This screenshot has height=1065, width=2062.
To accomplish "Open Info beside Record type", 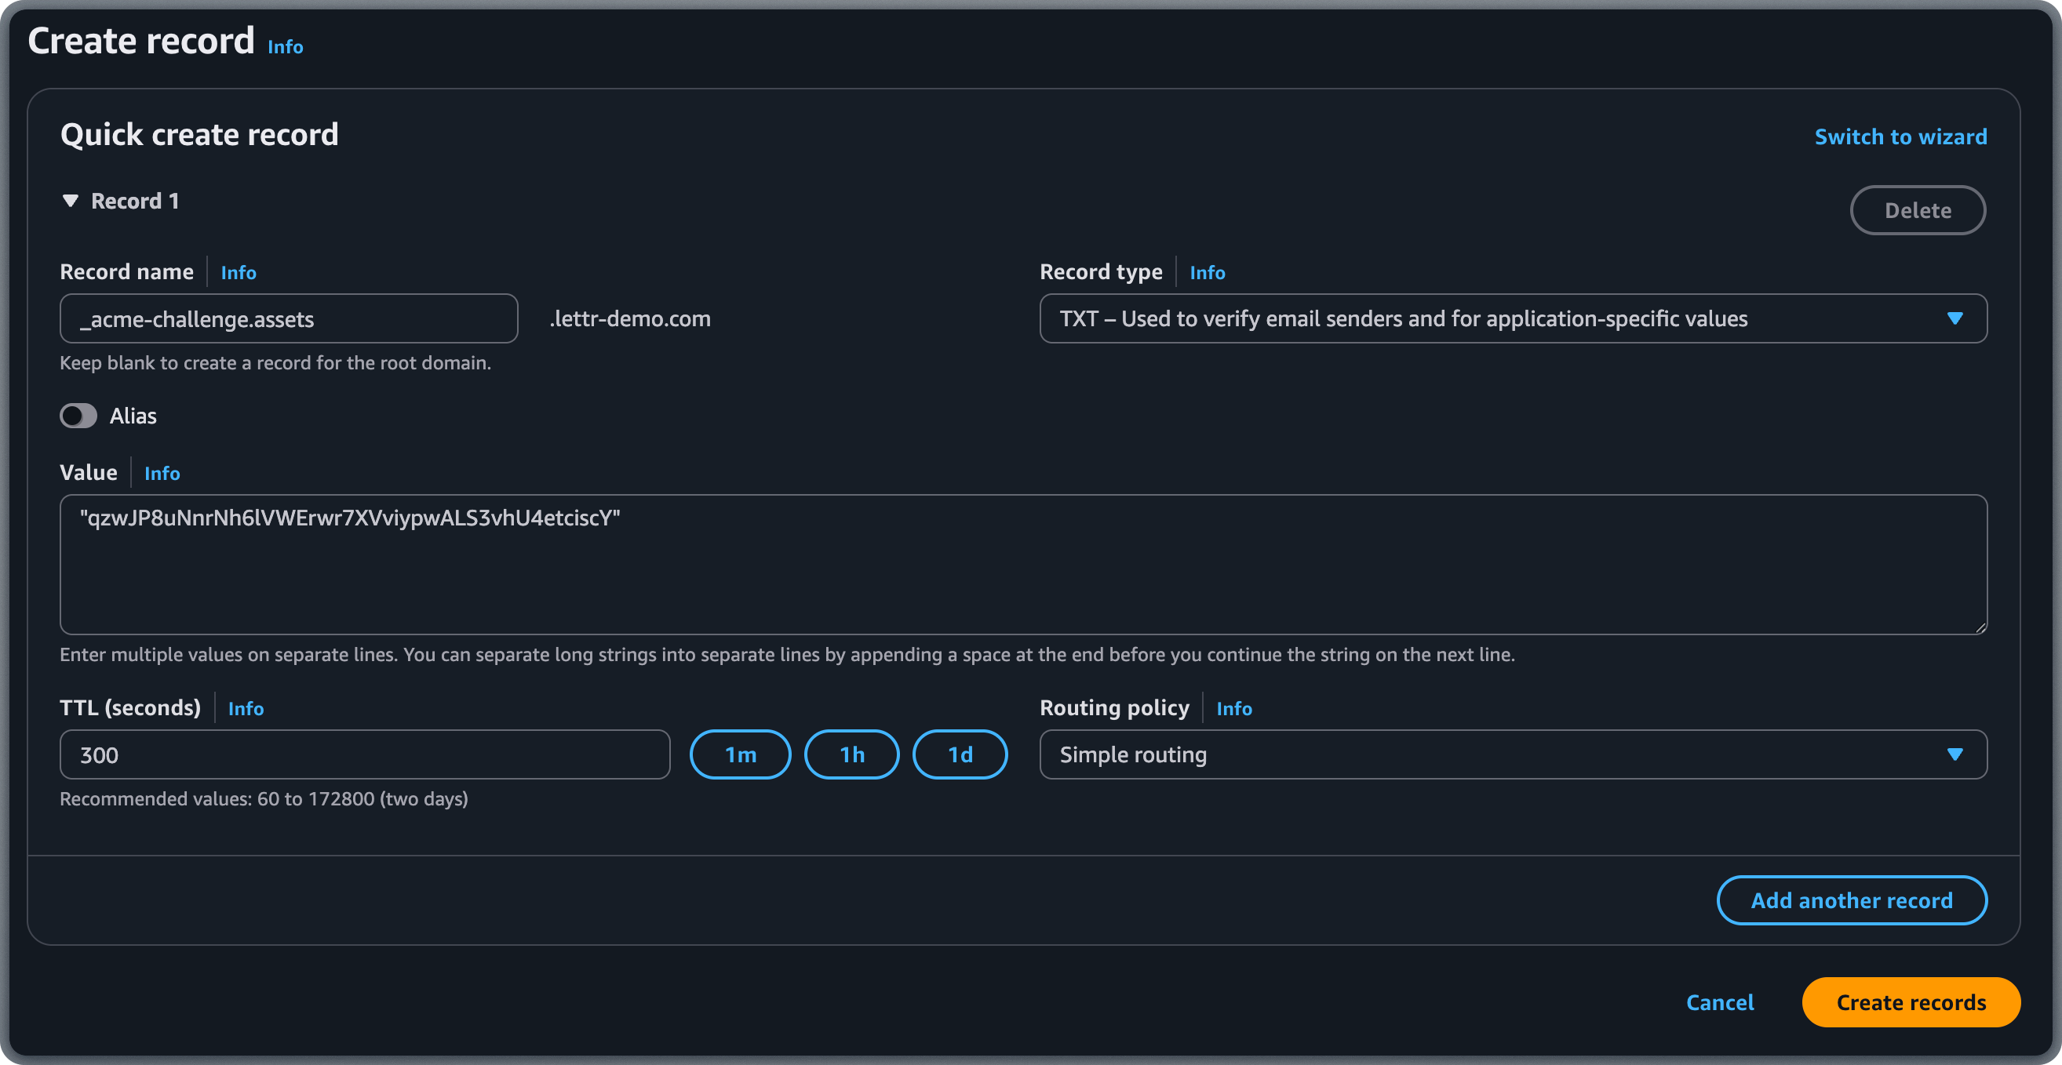I will 1207,272.
